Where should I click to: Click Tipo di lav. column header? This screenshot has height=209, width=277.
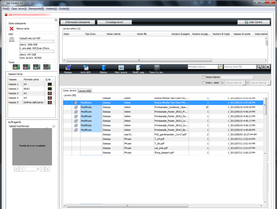point(94,34)
